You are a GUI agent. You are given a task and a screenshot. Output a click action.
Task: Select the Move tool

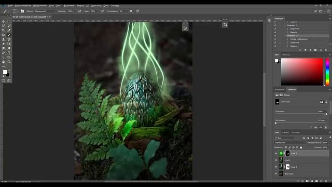tap(4, 21)
